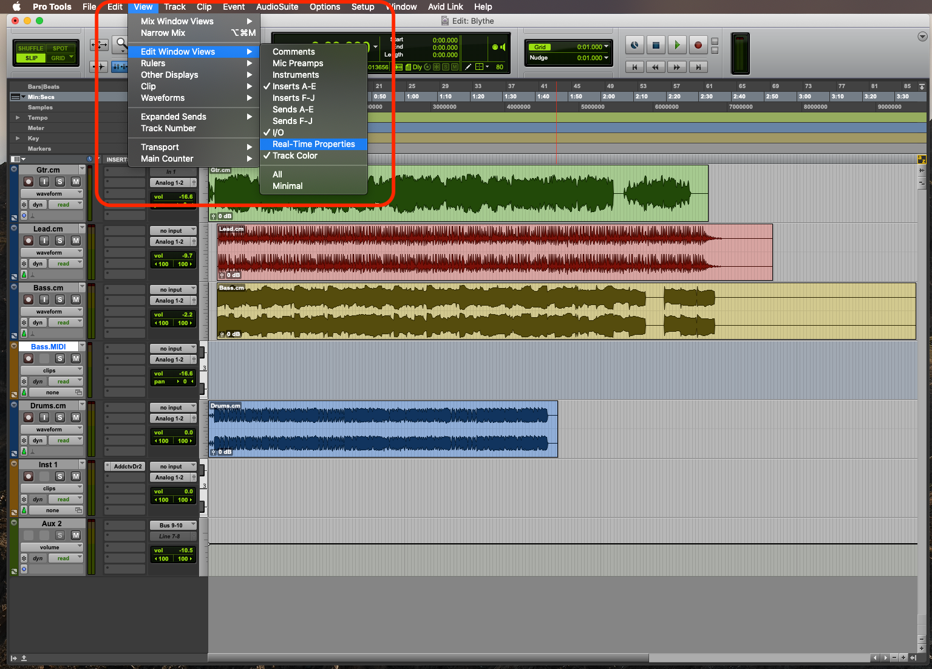Mute the Bass.MIDI track
Screen dimensions: 932x669
click(76, 359)
